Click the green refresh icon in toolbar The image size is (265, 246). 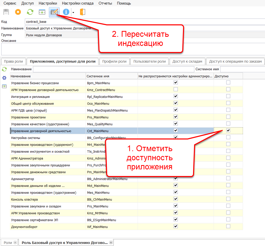30,12
